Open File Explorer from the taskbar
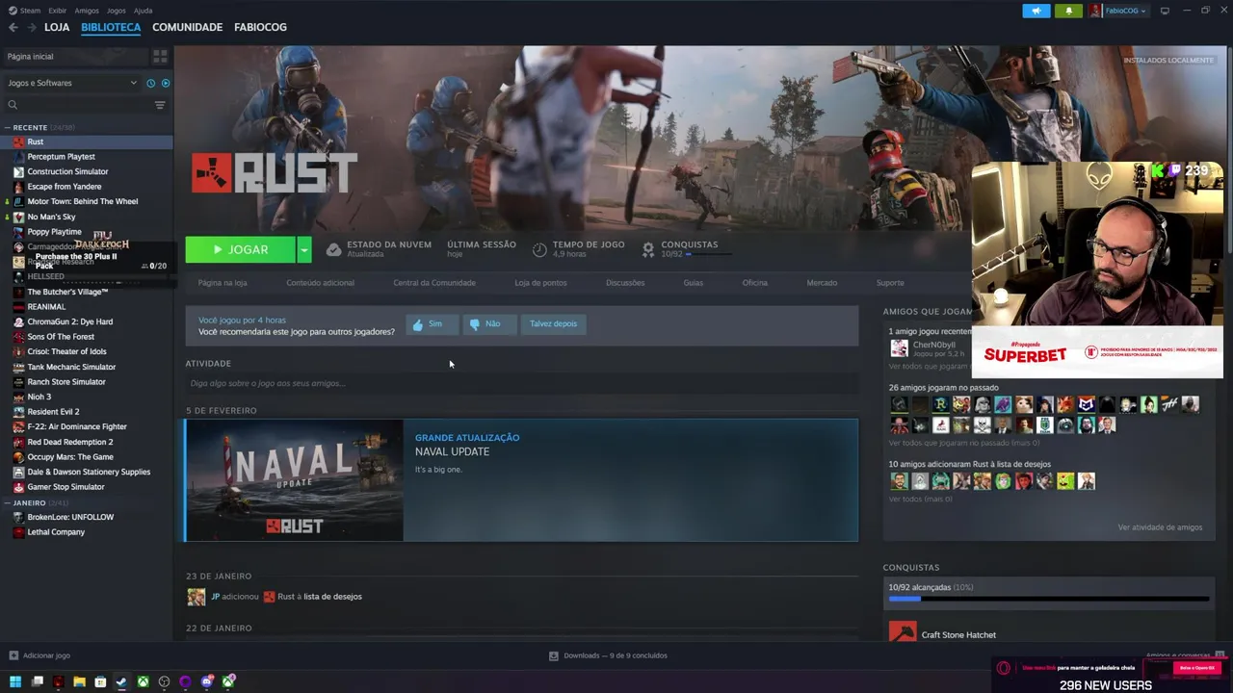This screenshot has width=1233, height=693. 79,681
